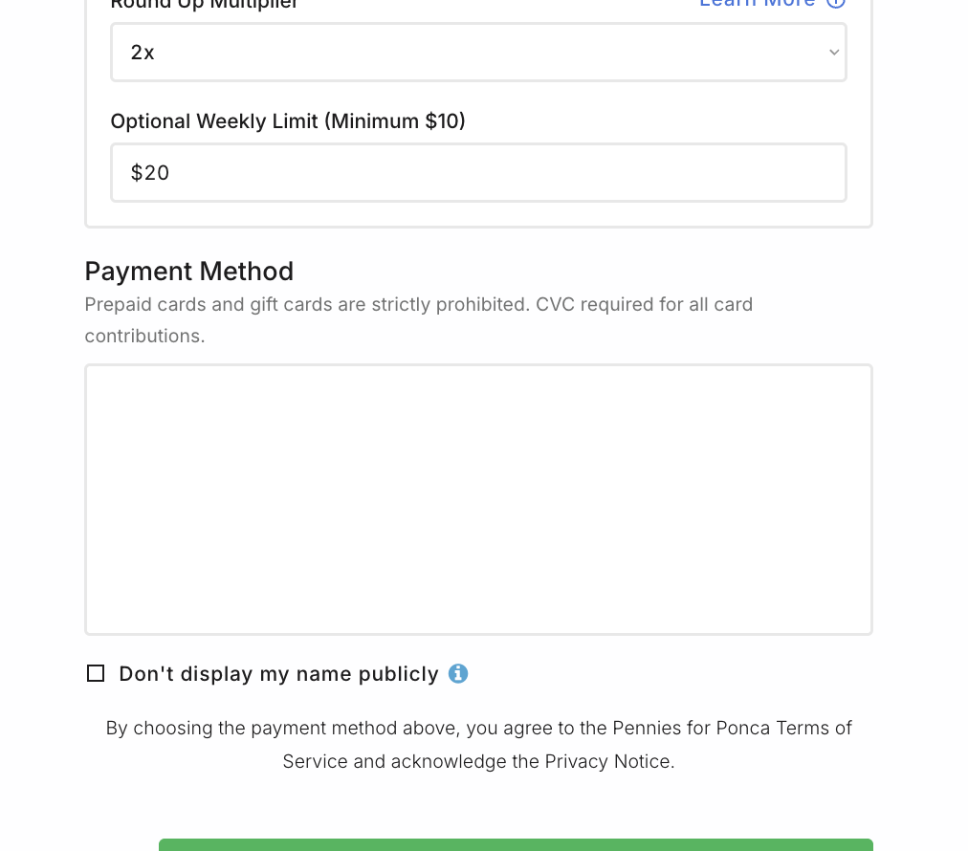Click inside the empty payment method box
The image size is (968, 851).
pyautogui.click(x=478, y=499)
